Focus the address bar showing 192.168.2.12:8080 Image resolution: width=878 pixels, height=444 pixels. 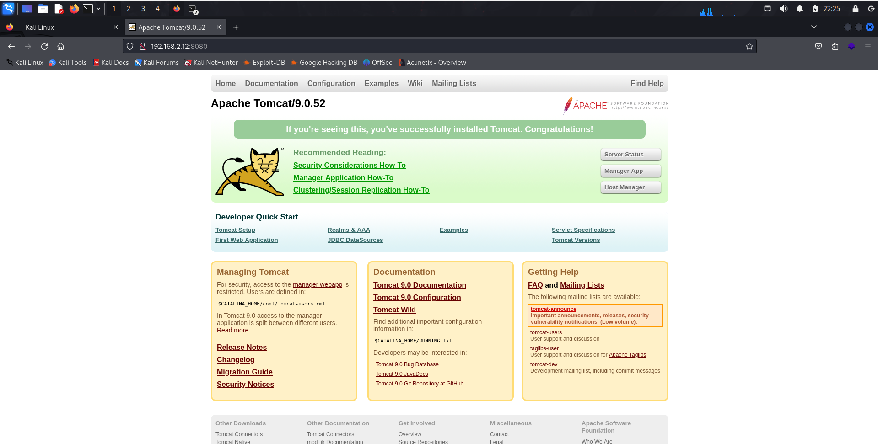click(x=439, y=46)
